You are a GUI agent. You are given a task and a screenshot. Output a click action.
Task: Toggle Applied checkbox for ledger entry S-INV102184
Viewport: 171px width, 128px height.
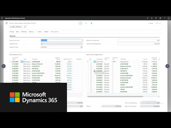(91, 82)
